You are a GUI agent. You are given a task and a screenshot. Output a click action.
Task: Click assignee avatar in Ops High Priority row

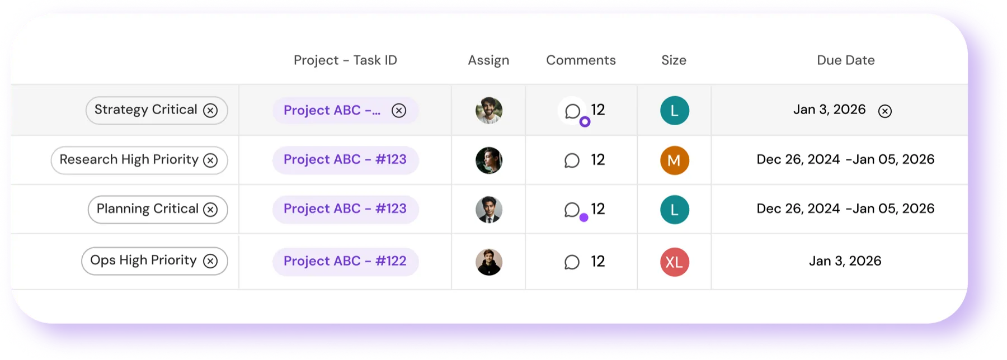(x=489, y=262)
